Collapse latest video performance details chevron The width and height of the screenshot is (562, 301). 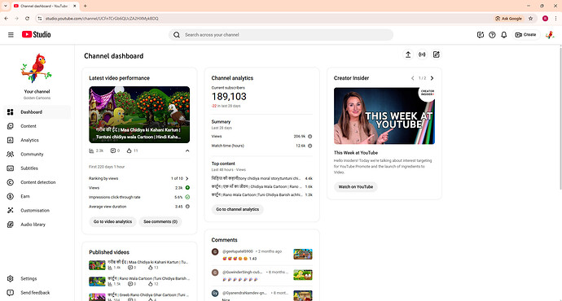(187, 150)
